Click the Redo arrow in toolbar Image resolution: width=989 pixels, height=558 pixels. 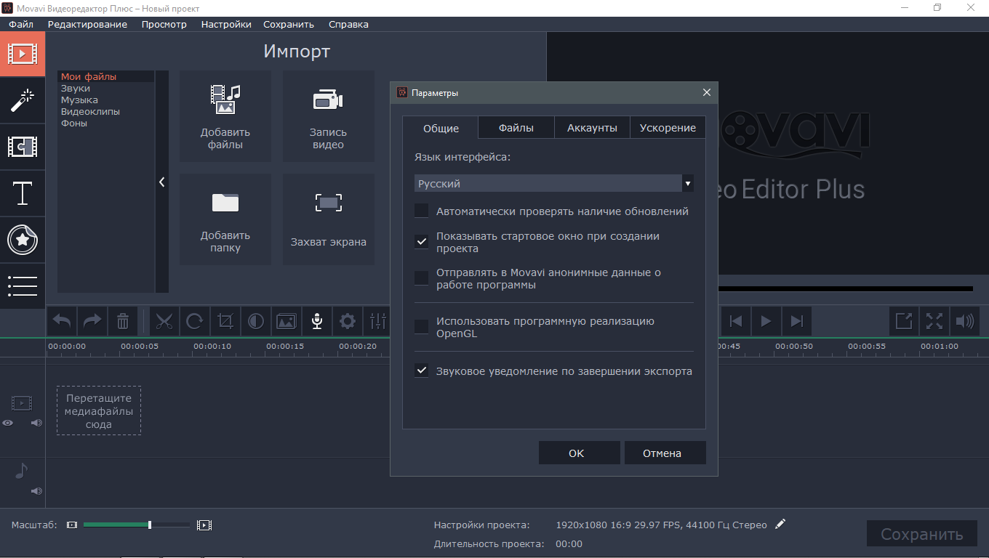[92, 321]
